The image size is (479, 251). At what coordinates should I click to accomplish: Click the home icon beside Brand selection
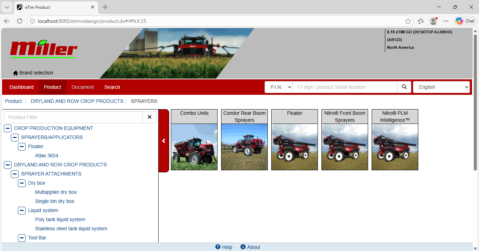click(15, 73)
